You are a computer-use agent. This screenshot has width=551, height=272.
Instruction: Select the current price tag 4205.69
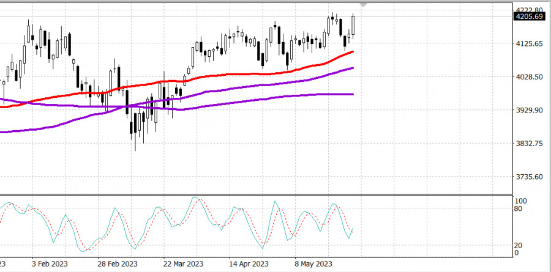tap(531, 17)
